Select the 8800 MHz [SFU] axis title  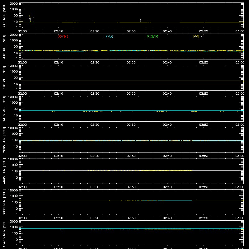[x=4, y=202]
